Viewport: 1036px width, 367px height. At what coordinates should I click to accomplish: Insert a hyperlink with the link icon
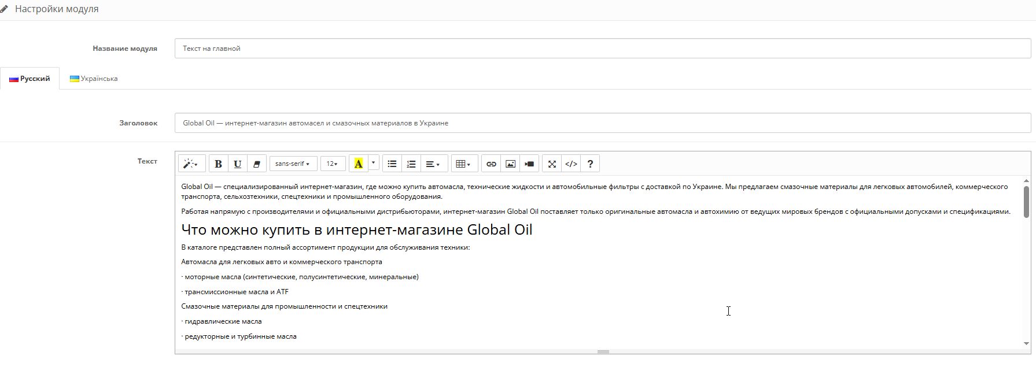[x=491, y=164]
